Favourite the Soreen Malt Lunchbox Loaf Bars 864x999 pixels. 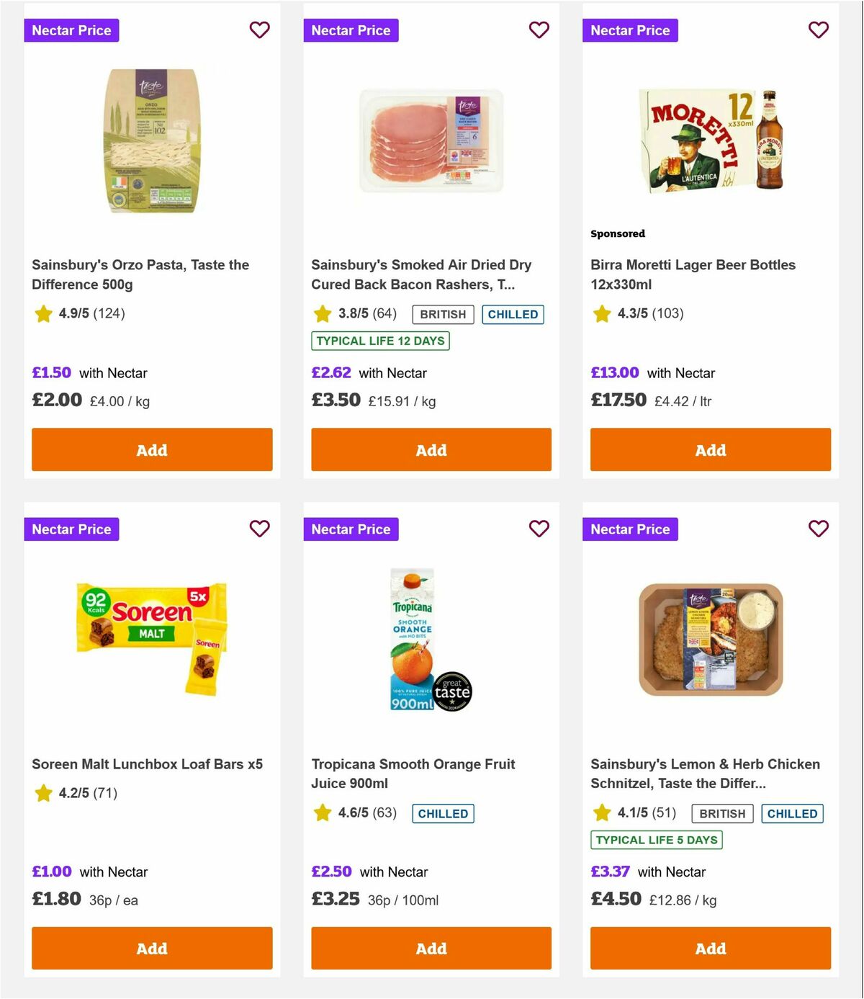[259, 529]
